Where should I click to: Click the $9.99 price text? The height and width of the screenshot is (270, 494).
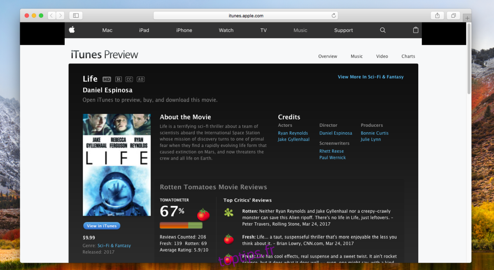click(x=89, y=237)
